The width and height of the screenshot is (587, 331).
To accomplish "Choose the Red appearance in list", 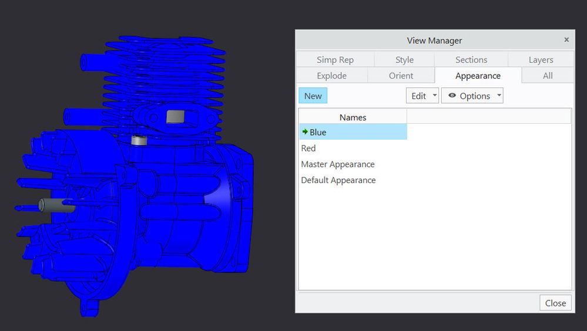I will tap(308, 148).
